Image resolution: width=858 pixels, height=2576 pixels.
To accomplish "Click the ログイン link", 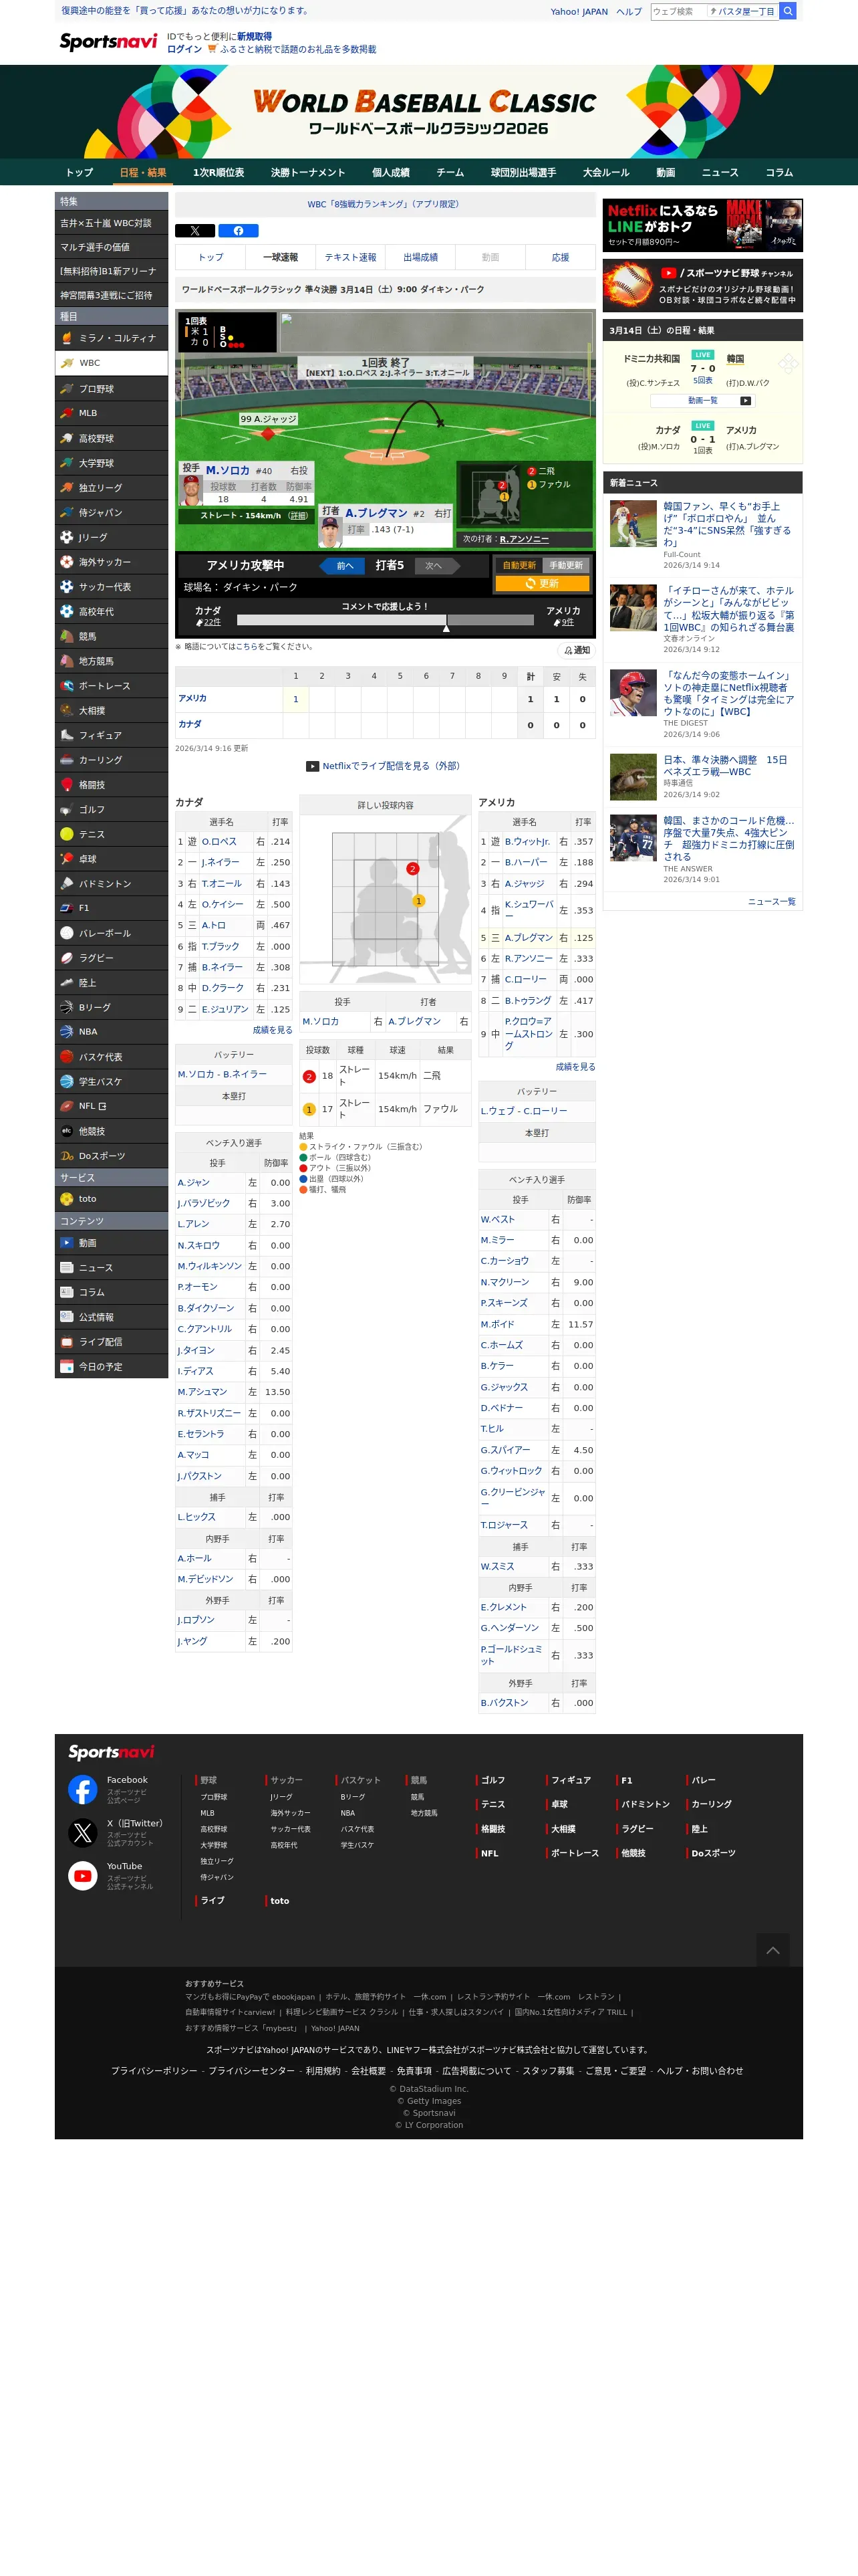I will click(184, 49).
